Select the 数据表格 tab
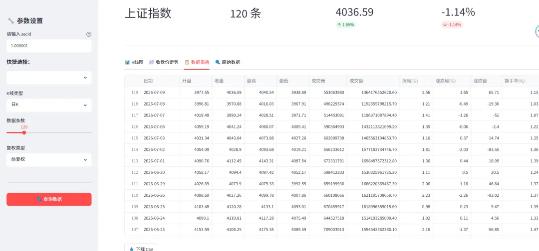 coord(197,62)
